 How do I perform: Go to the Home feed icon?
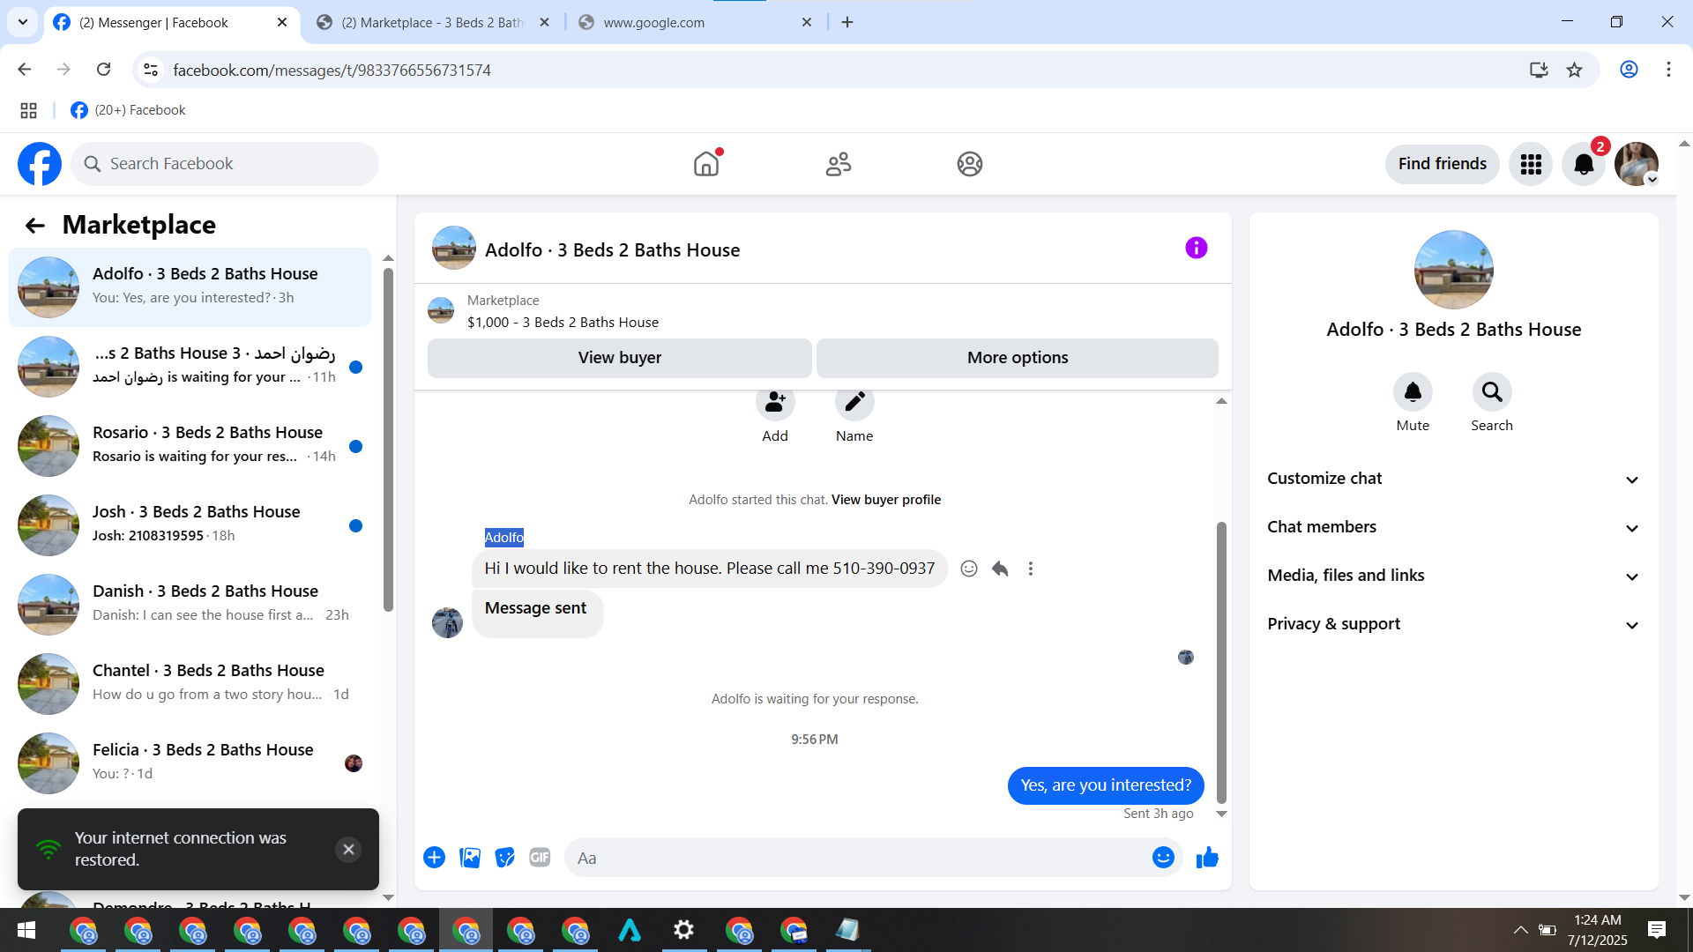706,164
